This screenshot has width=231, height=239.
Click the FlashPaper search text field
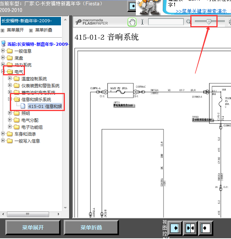pyautogui.click(x=166, y=22)
